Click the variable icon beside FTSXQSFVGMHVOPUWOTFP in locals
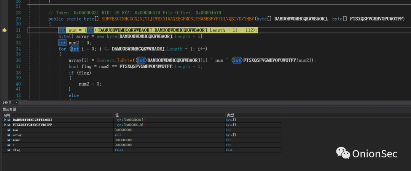 [x=9, y=125]
